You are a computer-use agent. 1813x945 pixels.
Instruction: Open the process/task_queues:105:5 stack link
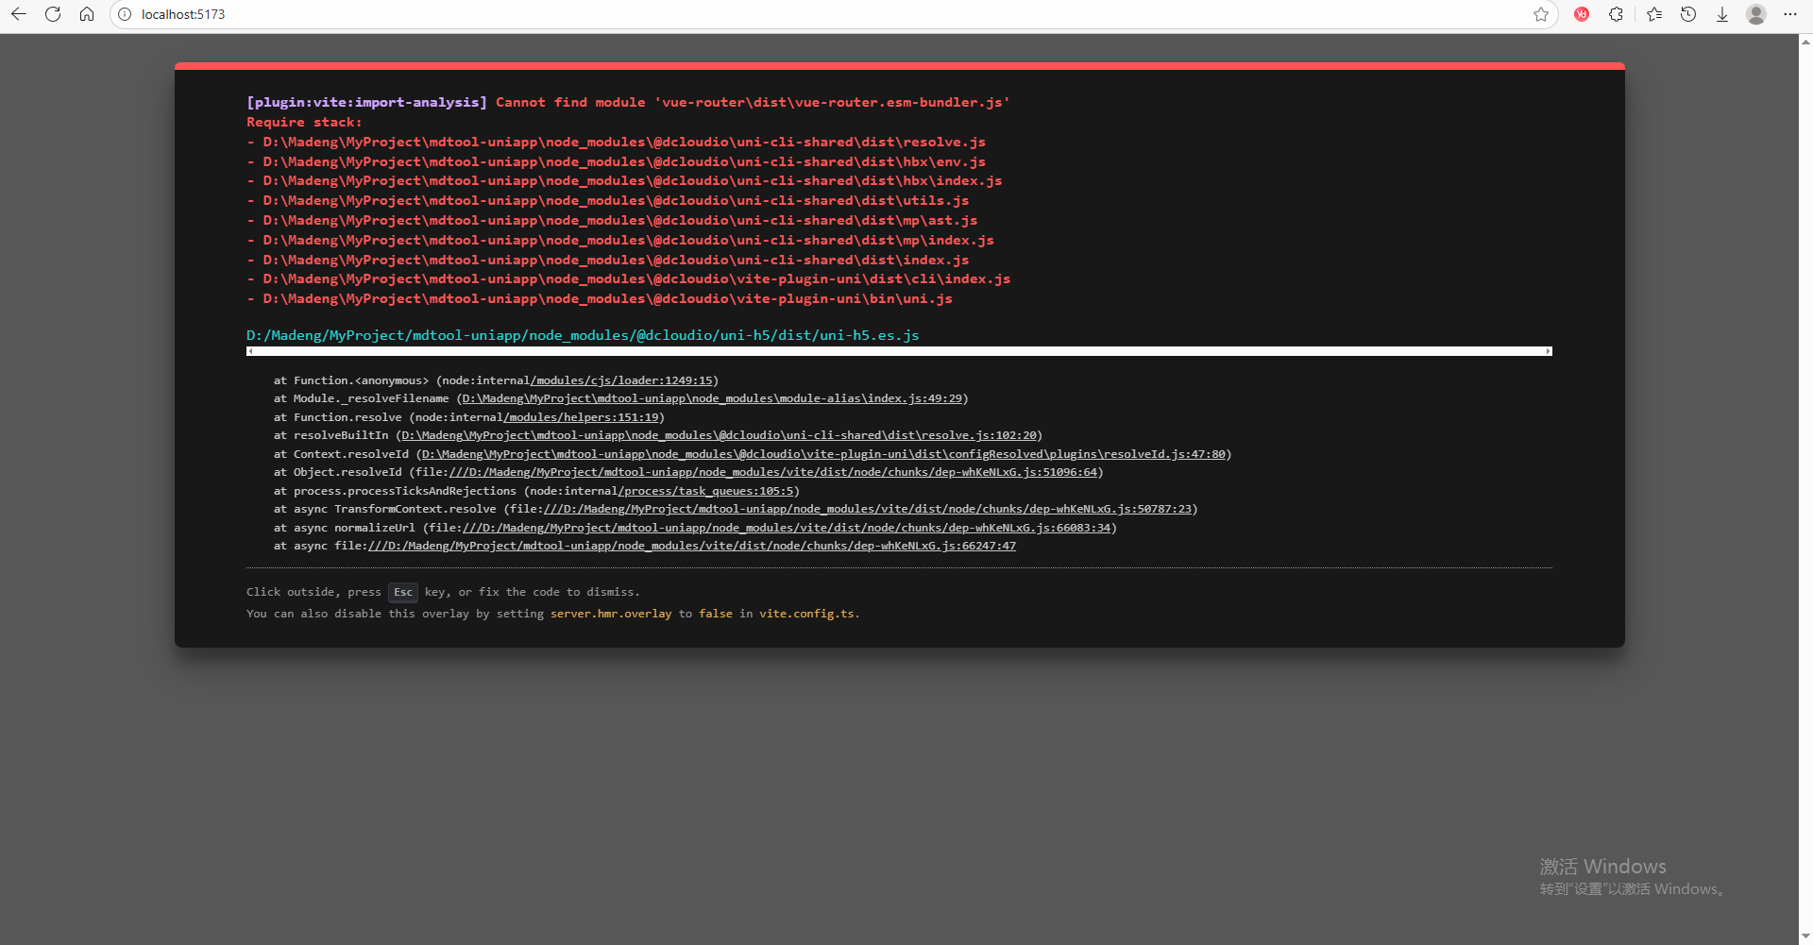pos(708,491)
